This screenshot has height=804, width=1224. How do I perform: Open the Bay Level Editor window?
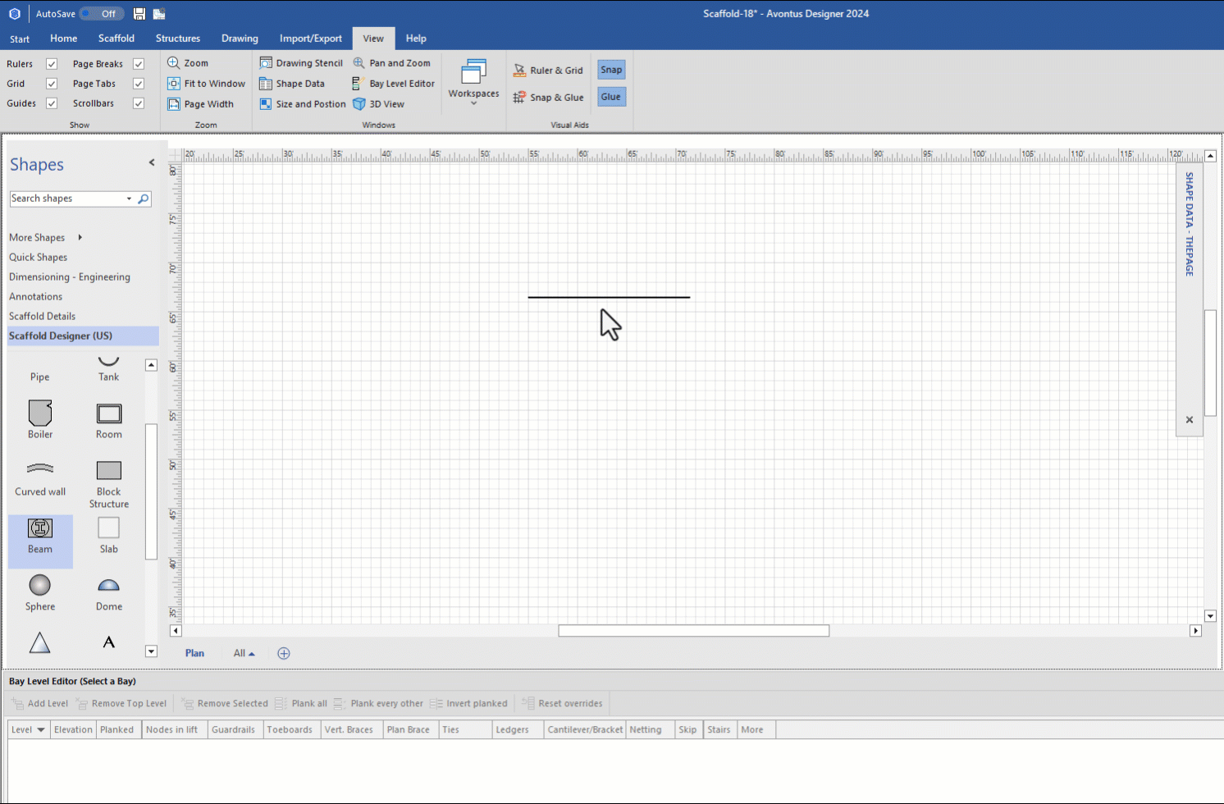point(394,84)
